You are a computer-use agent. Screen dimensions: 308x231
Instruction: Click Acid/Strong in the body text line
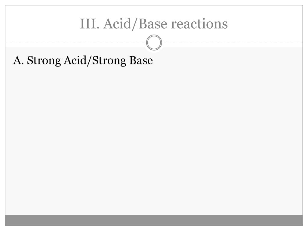pos(95,61)
